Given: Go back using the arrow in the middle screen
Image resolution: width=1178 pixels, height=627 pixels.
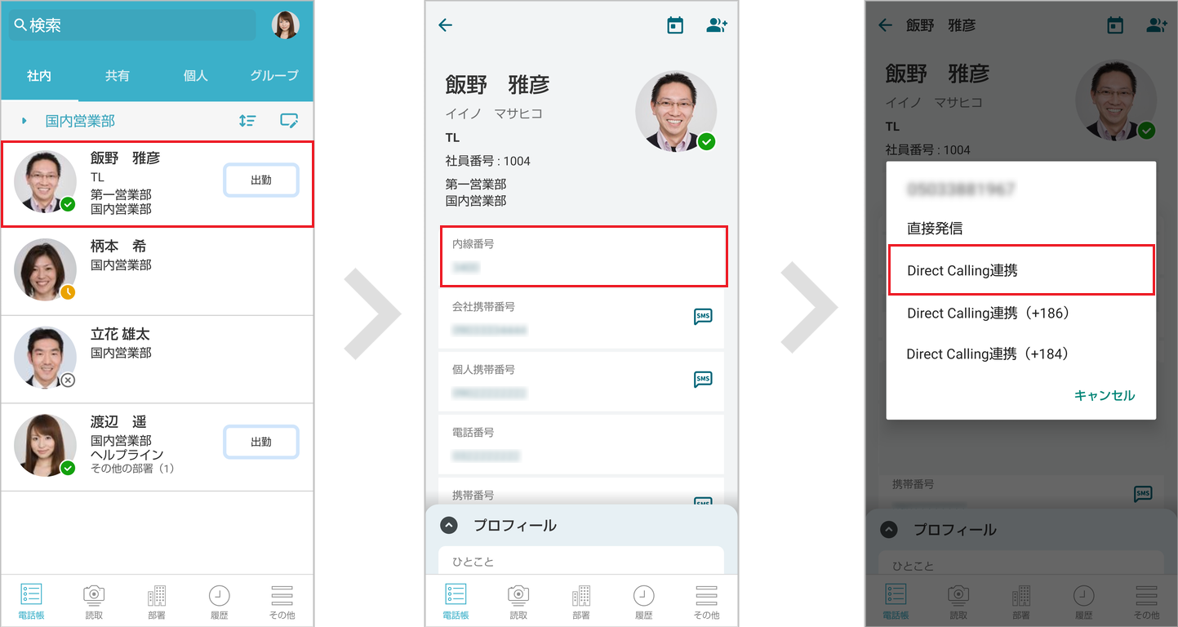Looking at the screenshot, I should pyautogui.click(x=445, y=25).
